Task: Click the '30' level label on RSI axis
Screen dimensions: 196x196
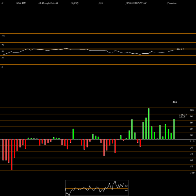Action: coord(3,58)
